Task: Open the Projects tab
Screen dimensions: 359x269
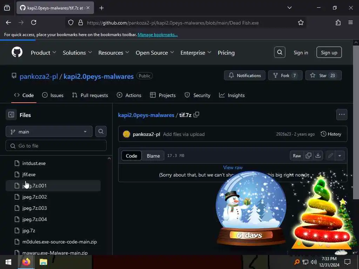Action: [x=163, y=95]
